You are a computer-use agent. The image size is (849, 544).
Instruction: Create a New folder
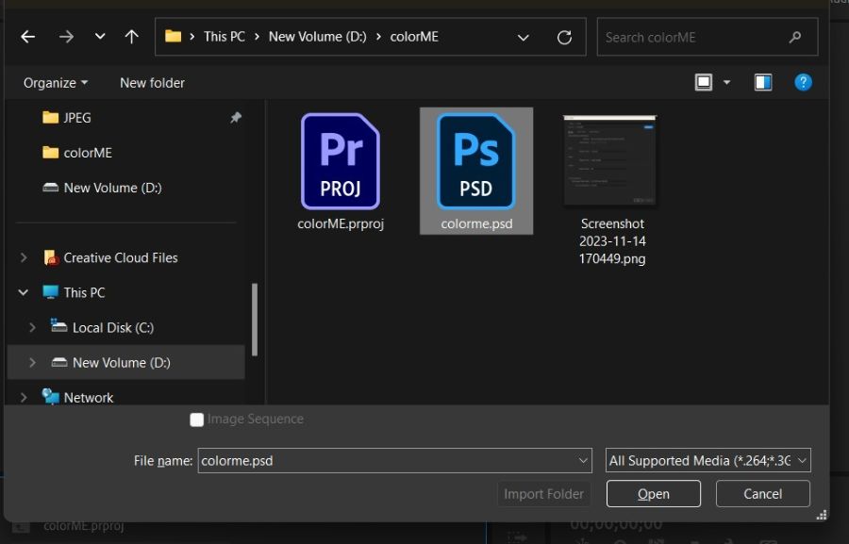pos(152,83)
